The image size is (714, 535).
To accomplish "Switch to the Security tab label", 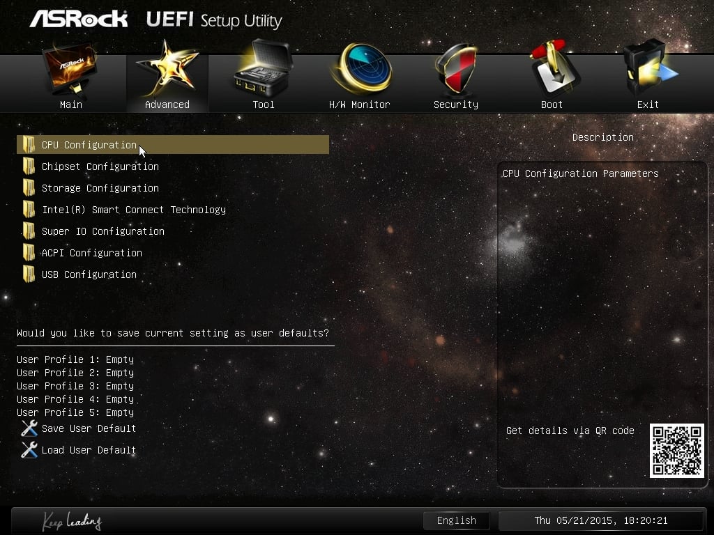I will click(x=456, y=104).
